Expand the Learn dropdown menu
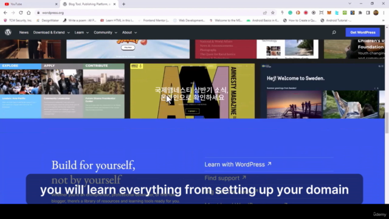 [81, 32]
